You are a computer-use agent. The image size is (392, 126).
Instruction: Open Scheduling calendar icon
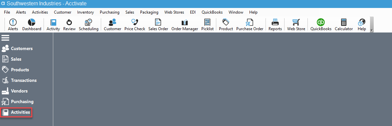89,25
